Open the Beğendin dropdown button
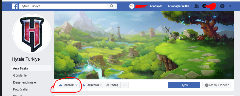240x96 pixels. coord(68,85)
